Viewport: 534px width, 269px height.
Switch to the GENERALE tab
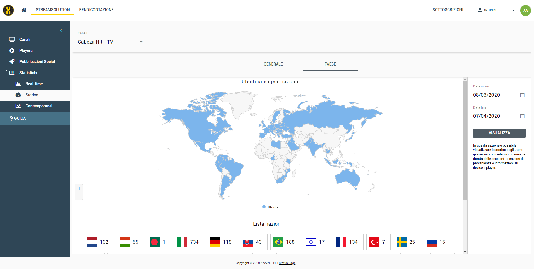coord(273,64)
